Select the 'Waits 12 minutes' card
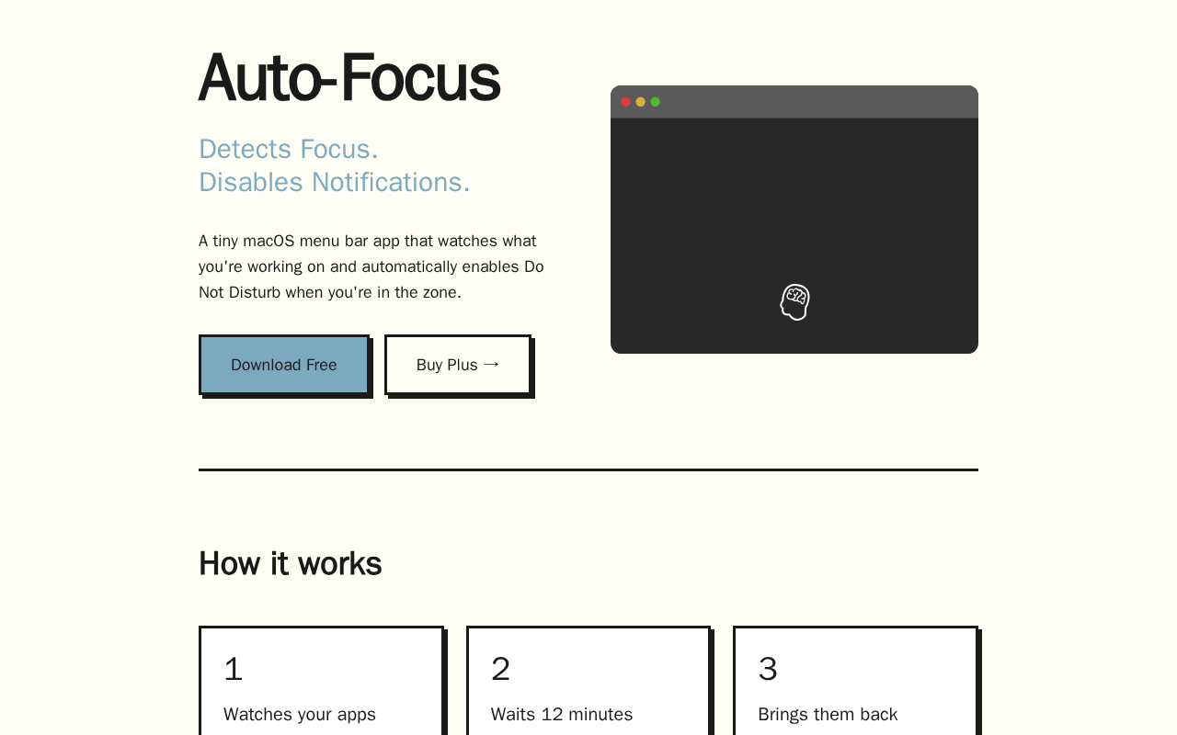 point(588,681)
